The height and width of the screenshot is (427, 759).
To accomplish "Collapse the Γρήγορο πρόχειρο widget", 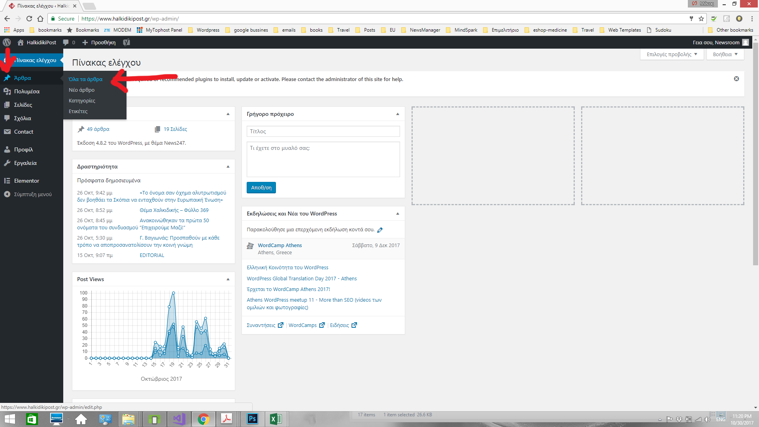I will pyautogui.click(x=398, y=114).
